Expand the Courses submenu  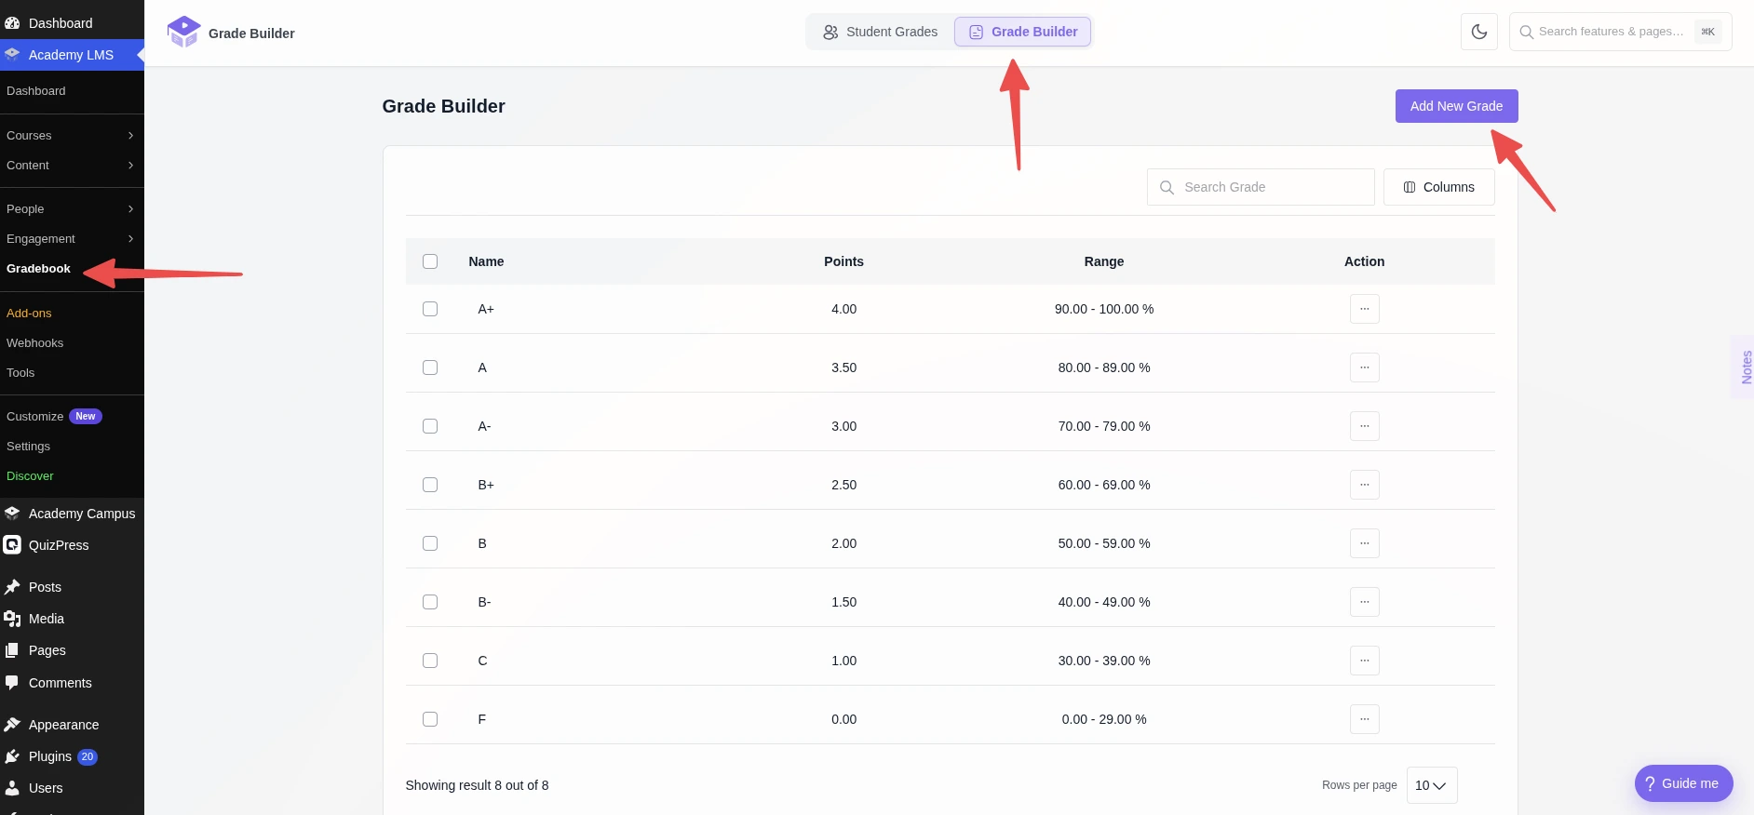[72, 136]
